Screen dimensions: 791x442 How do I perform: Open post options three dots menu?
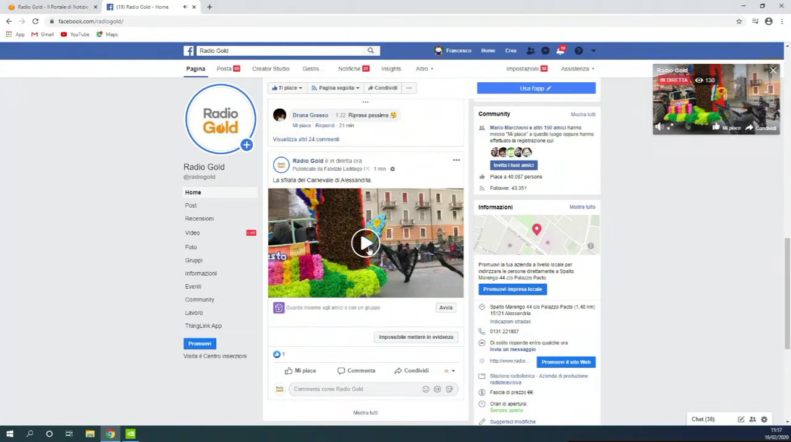click(456, 160)
